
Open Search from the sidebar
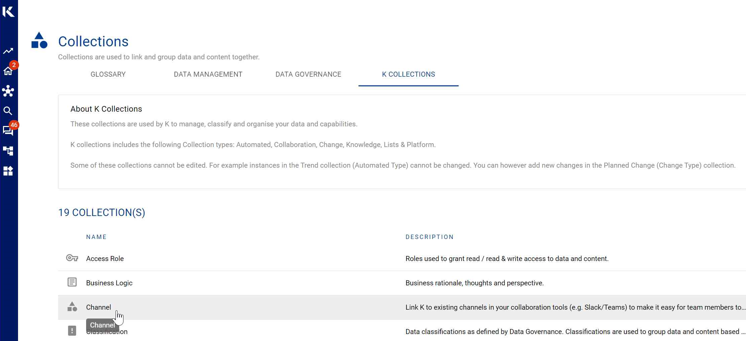(8, 111)
